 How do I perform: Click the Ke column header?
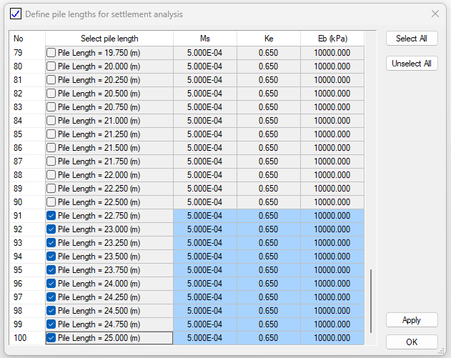269,39
